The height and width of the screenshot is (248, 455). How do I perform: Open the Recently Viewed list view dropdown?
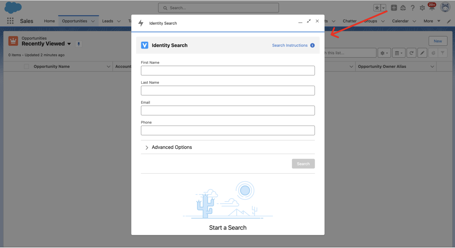pos(69,44)
